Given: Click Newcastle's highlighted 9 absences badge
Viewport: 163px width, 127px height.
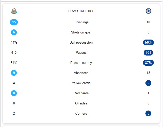Looking at the screenshot, I should click(x=14, y=73).
